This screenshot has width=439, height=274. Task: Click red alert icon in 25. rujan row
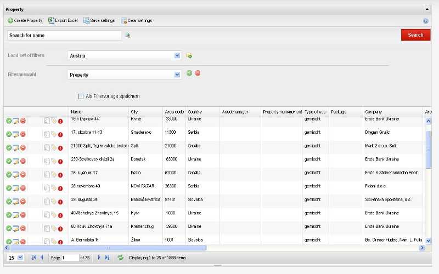pyautogui.click(x=60, y=175)
